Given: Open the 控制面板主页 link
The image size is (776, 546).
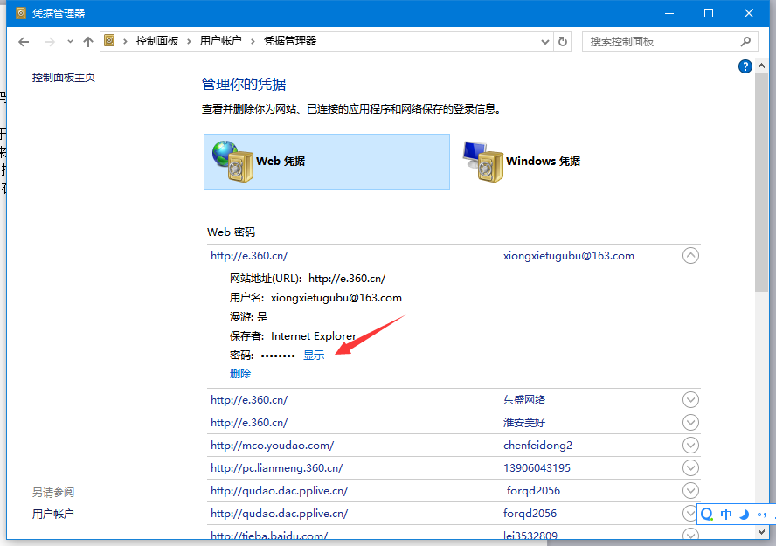Looking at the screenshot, I should tap(64, 78).
